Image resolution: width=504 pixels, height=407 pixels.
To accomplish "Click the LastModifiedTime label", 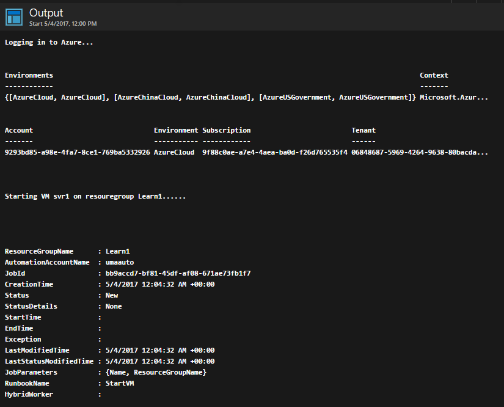I will pyautogui.click(x=37, y=350).
